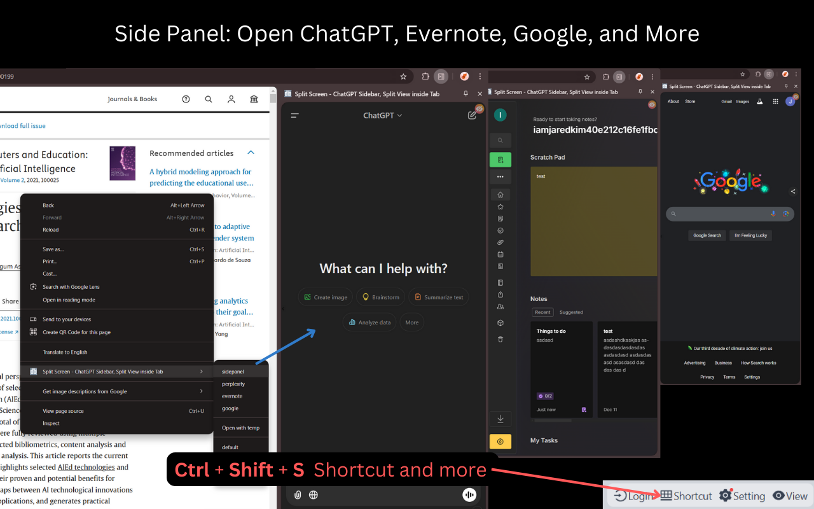The width and height of the screenshot is (814, 509).
Task: Click the green new note button in Evernote
Action: pos(500,160)
